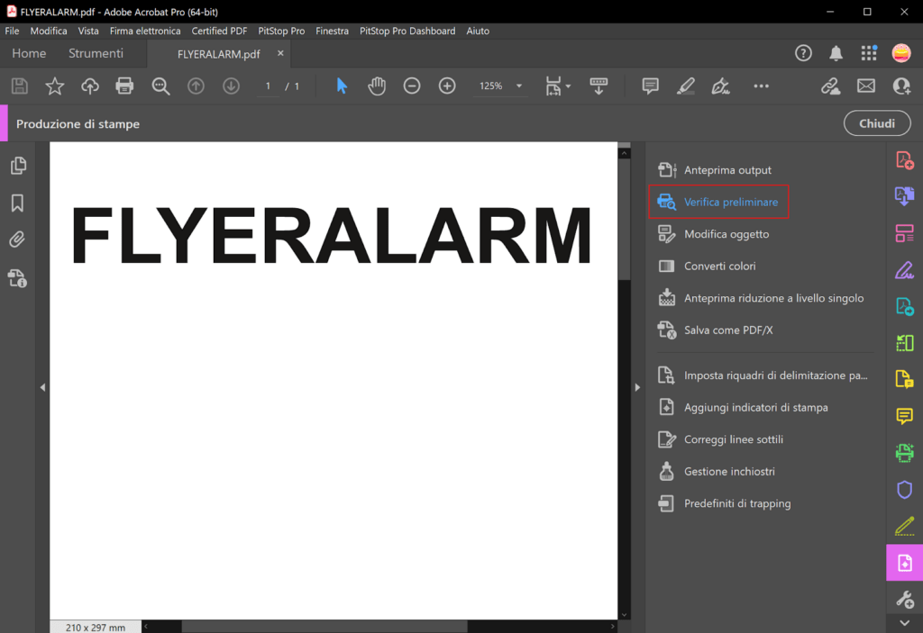
Task: Click the add comment speech bubble icon
Action: [650, 86]
